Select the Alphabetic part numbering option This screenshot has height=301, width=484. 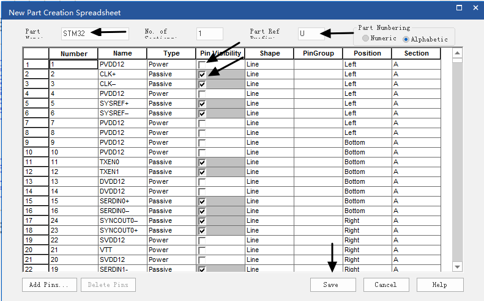click(406, 38)
